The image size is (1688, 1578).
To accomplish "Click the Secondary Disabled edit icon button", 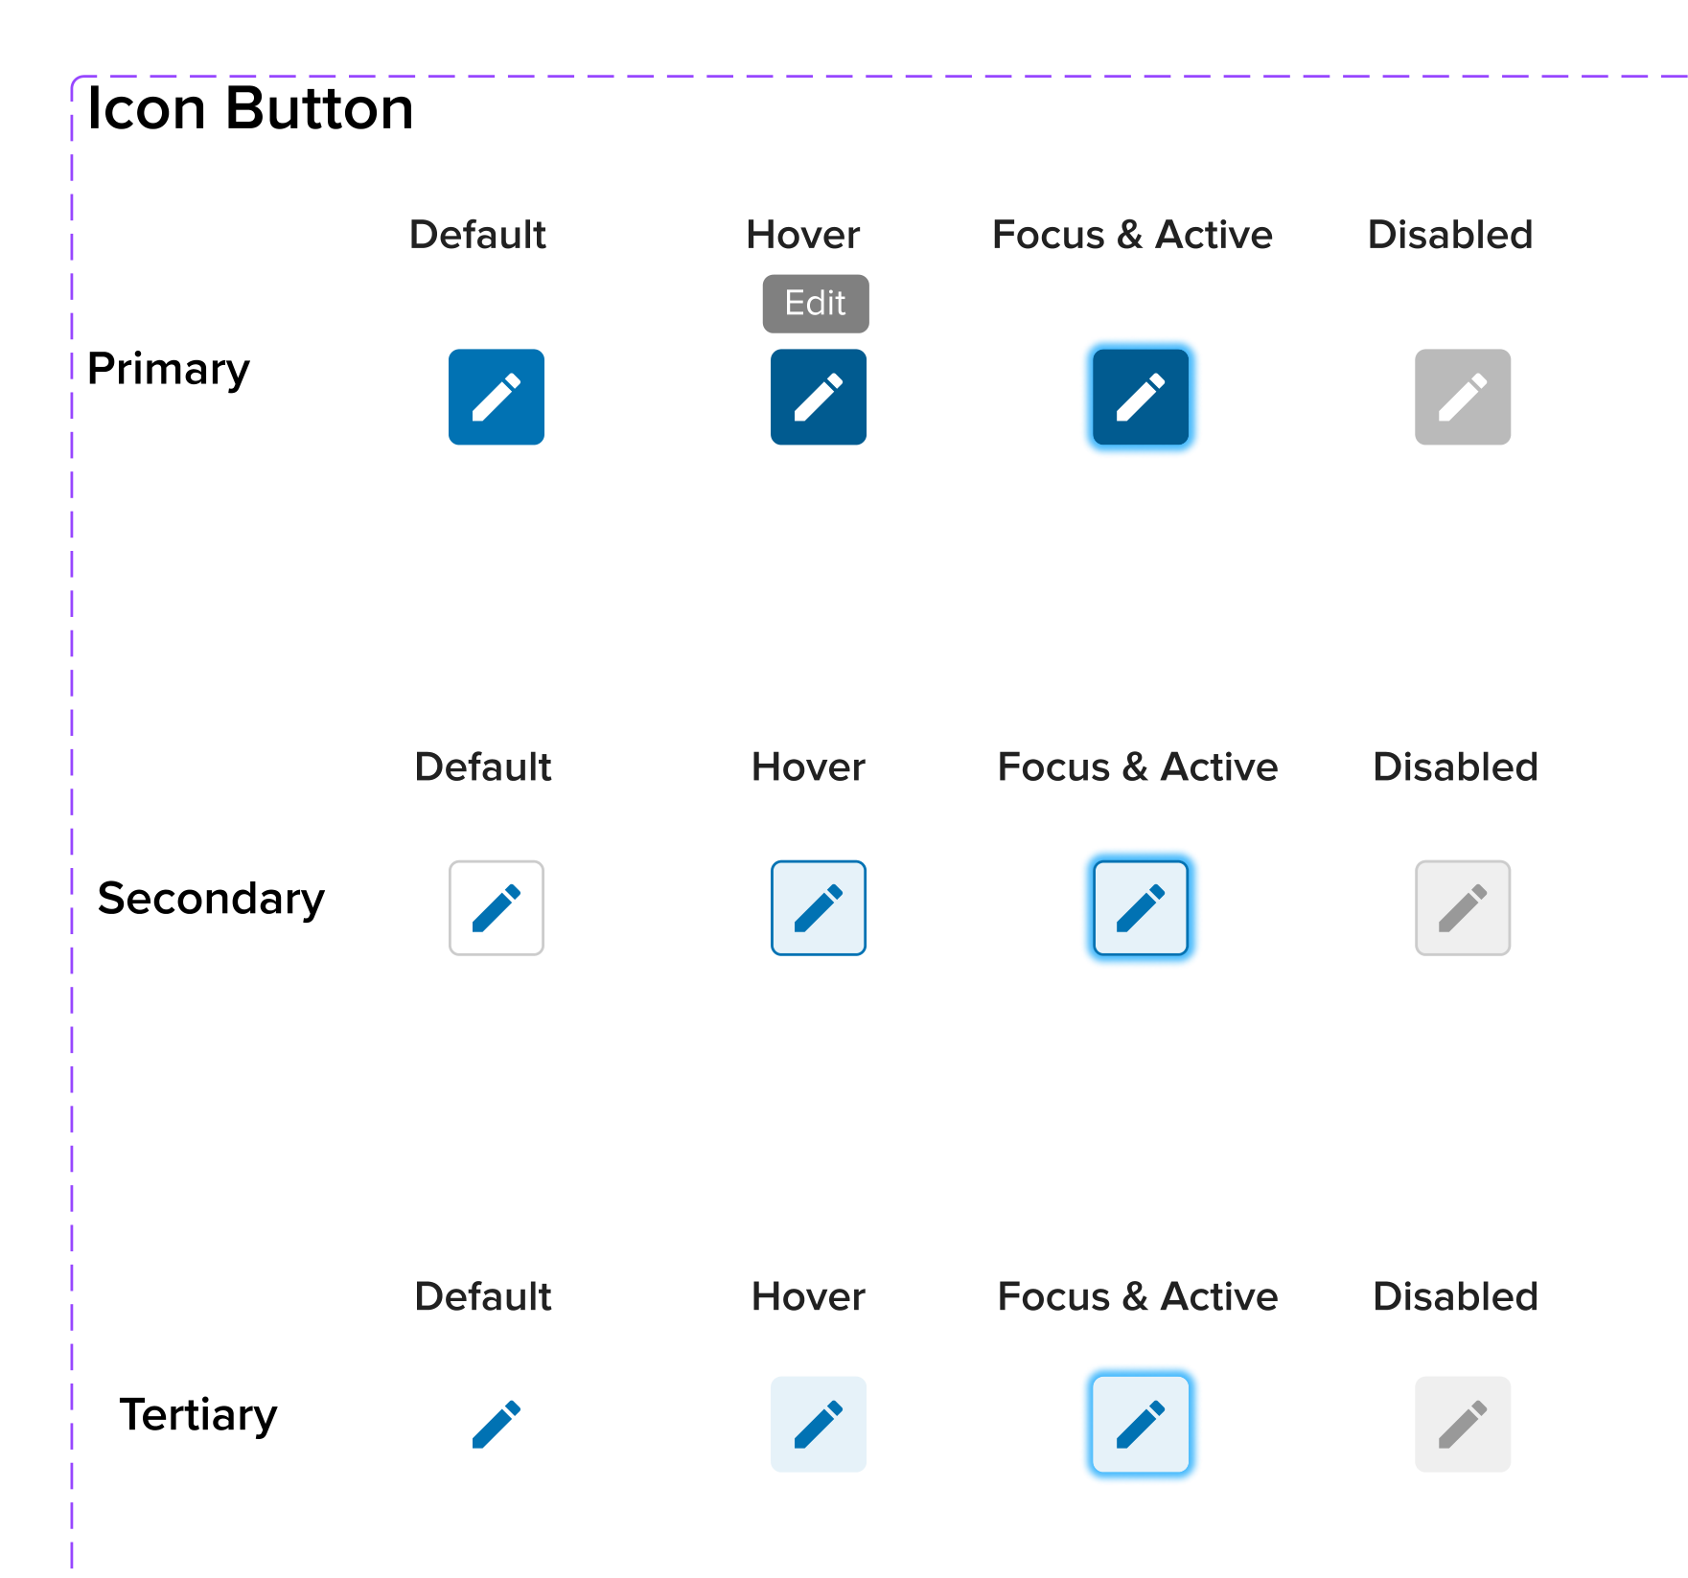I will point(1463,907).
